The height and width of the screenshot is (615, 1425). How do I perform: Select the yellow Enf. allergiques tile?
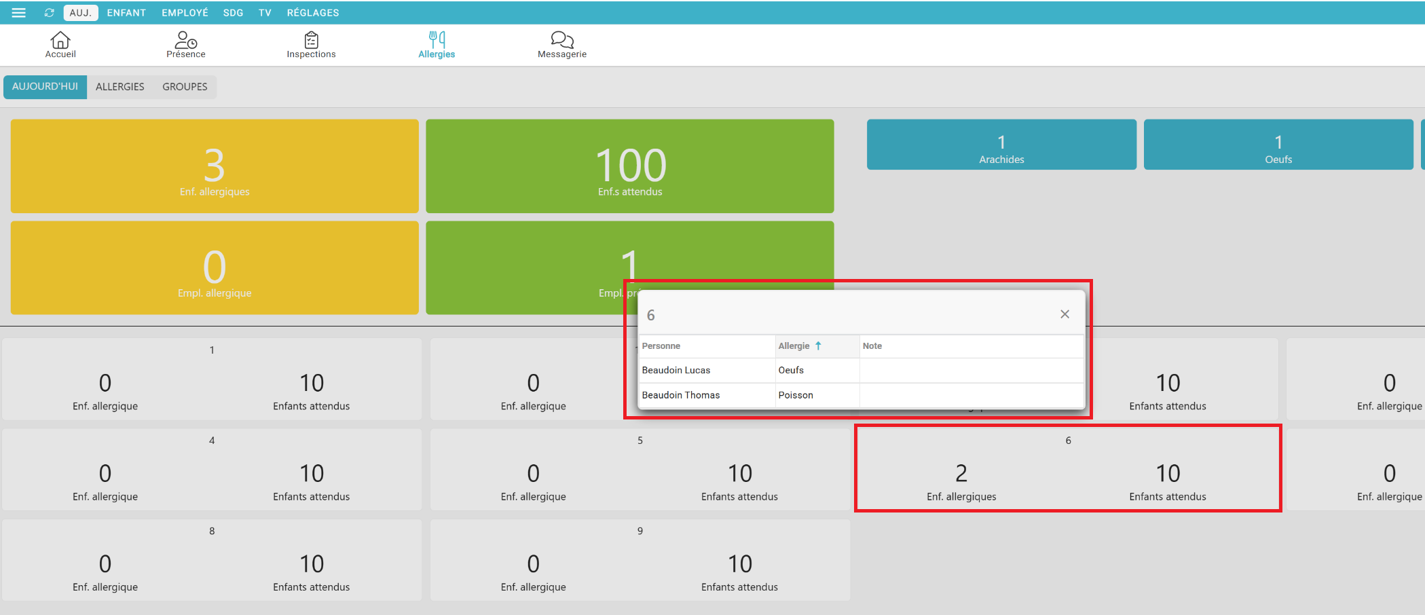point(215,166)
